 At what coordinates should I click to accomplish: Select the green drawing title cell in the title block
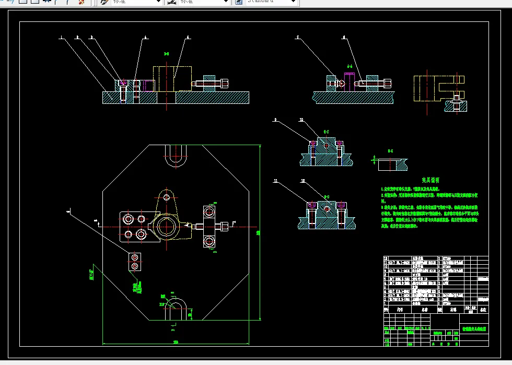[474, 329]
